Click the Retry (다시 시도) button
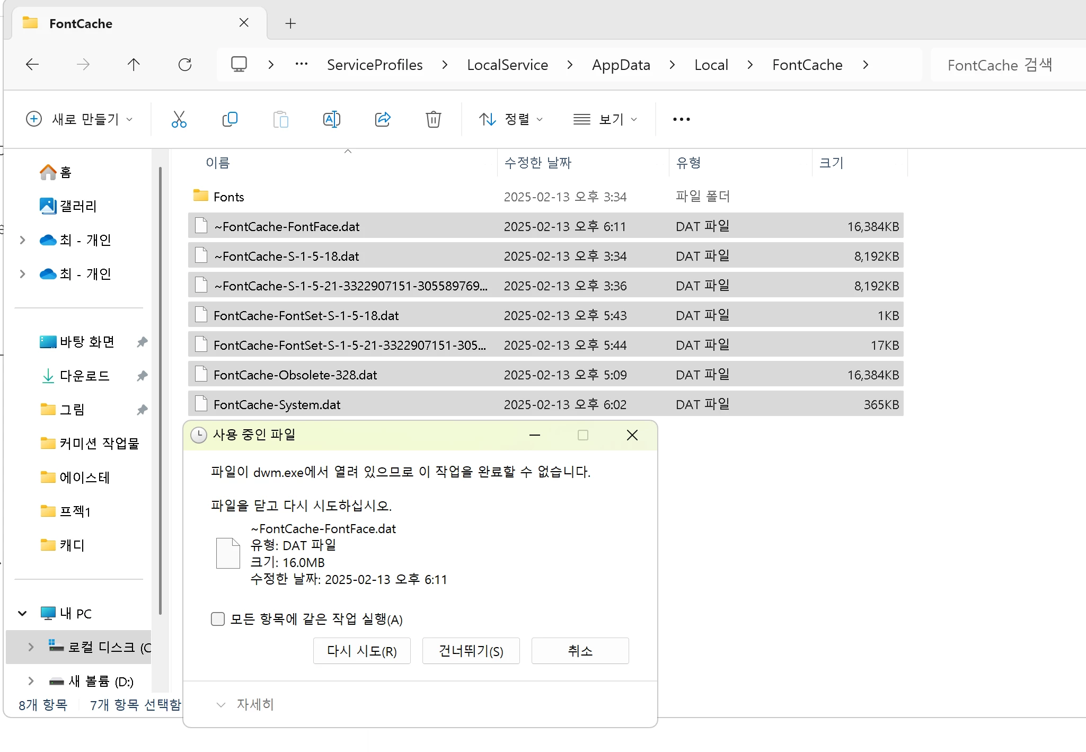 click(361, 651)
